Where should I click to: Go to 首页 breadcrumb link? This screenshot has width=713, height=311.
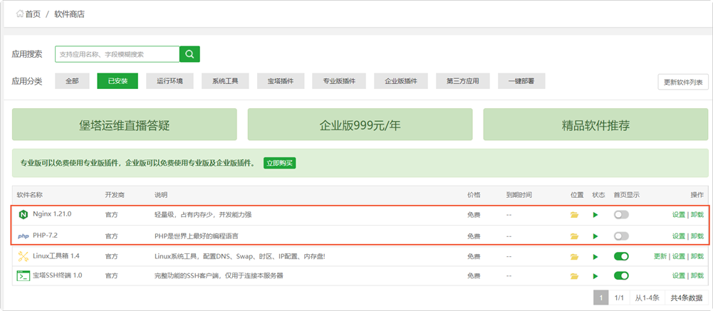pos(33,14)
